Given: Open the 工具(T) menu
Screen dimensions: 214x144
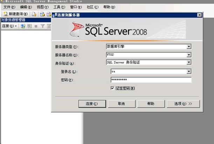Looking at the screenshot, I should 59,7.
